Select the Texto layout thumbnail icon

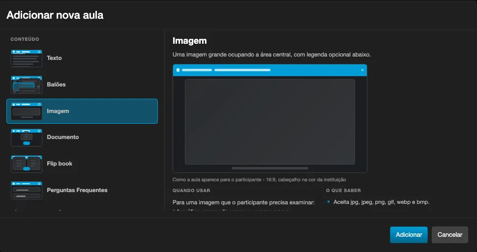click(x=27, y=58)
